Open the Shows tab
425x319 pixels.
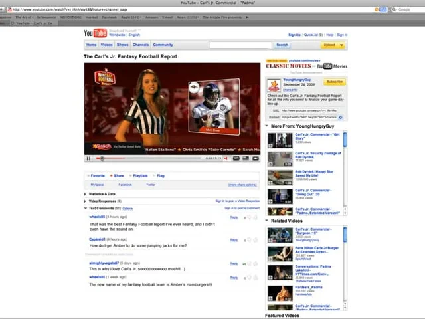pyautogui.click(x=122, y=45)
